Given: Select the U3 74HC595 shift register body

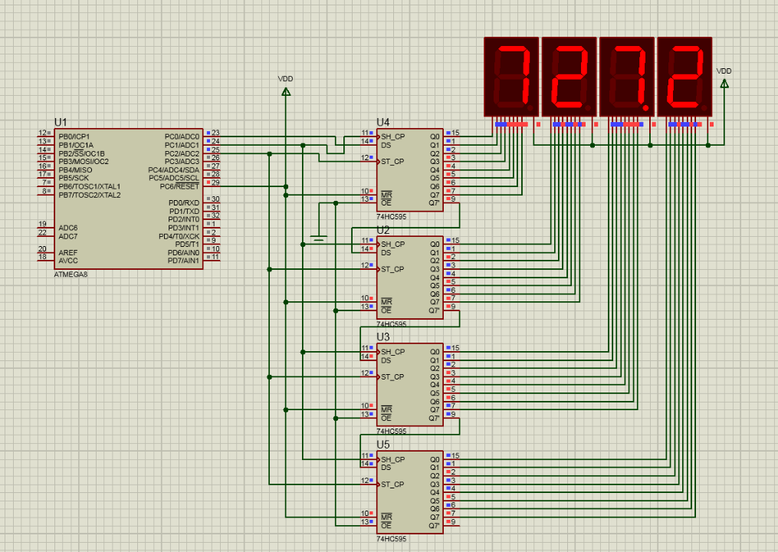Looking at the screenshot, I should [410, 385].
